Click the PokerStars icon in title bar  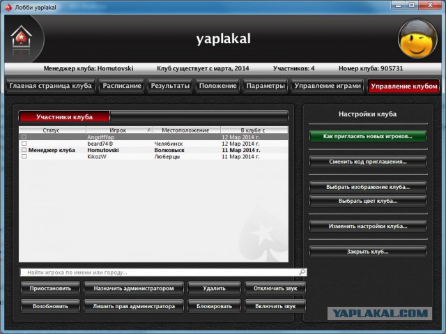click(8, 8)
